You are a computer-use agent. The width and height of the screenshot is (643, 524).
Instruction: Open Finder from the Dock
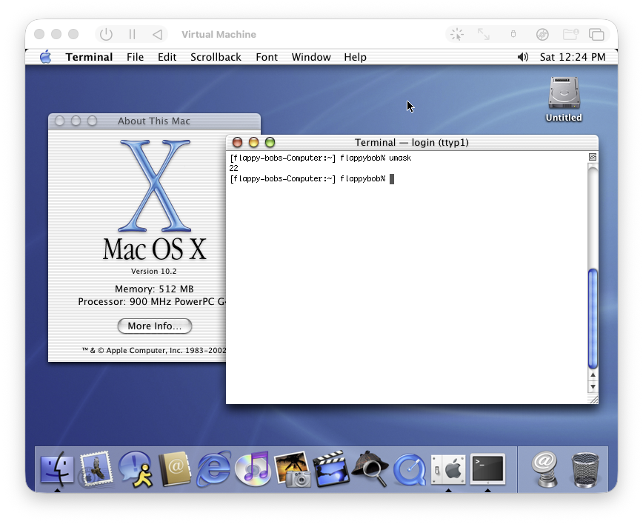point(56,469)
